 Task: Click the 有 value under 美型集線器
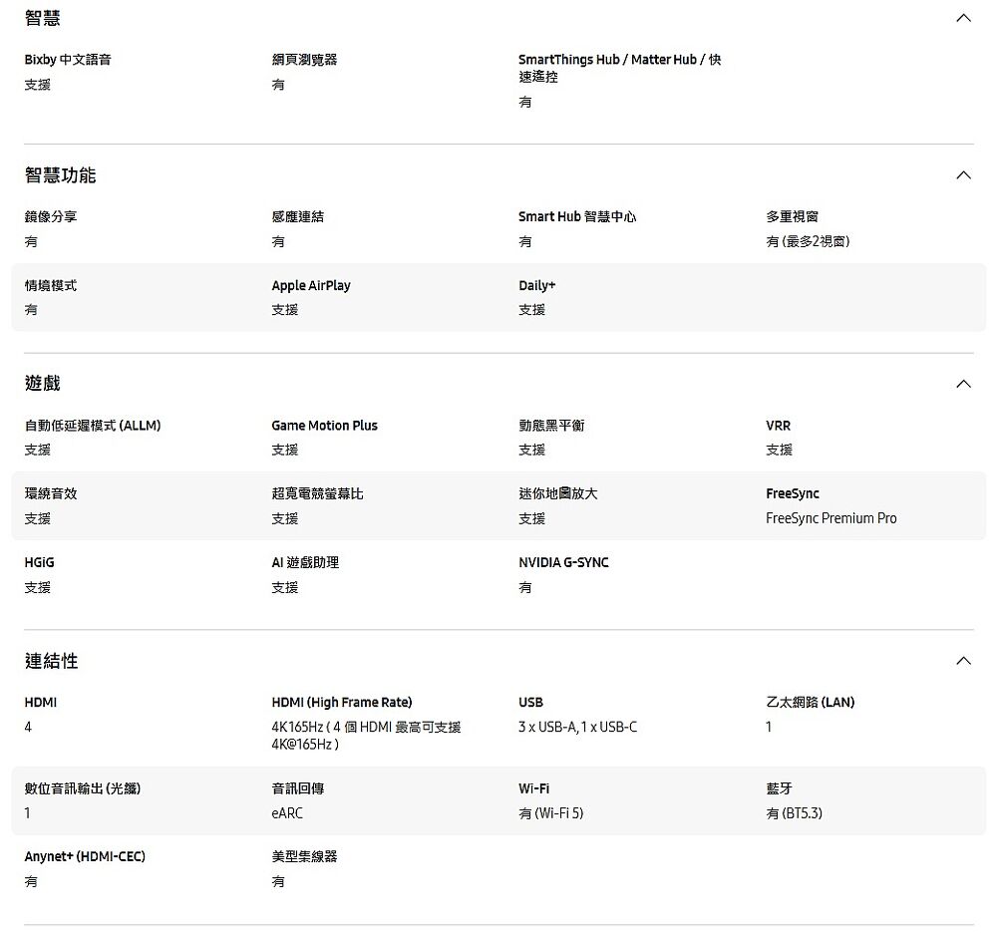tap(278, 881)
